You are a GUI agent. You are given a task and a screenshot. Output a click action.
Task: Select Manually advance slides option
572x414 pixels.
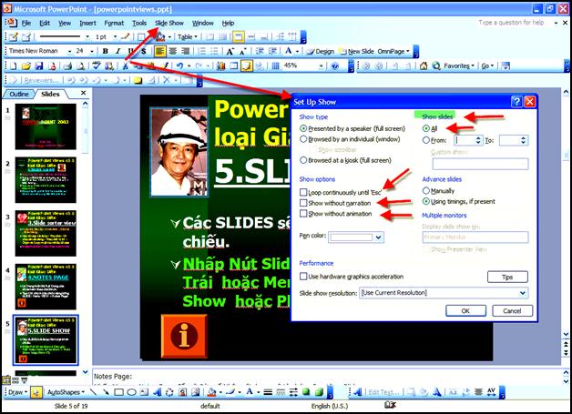point(425,190)
